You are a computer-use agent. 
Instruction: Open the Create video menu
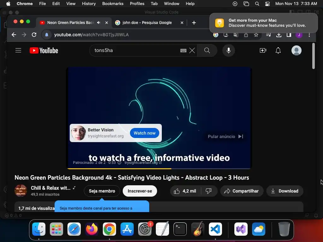tap(263, 50)
